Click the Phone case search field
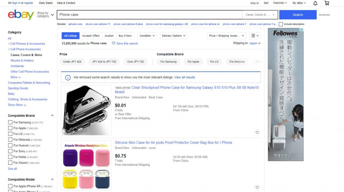 pyautogui.click(x=149, y=15)
